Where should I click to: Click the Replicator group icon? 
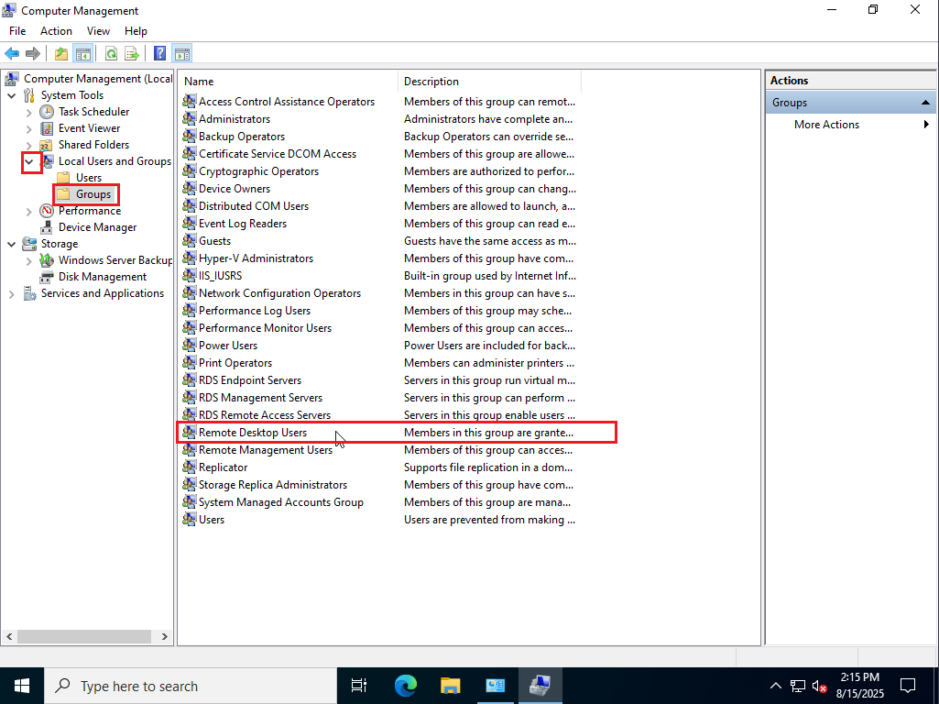(190, 467)
